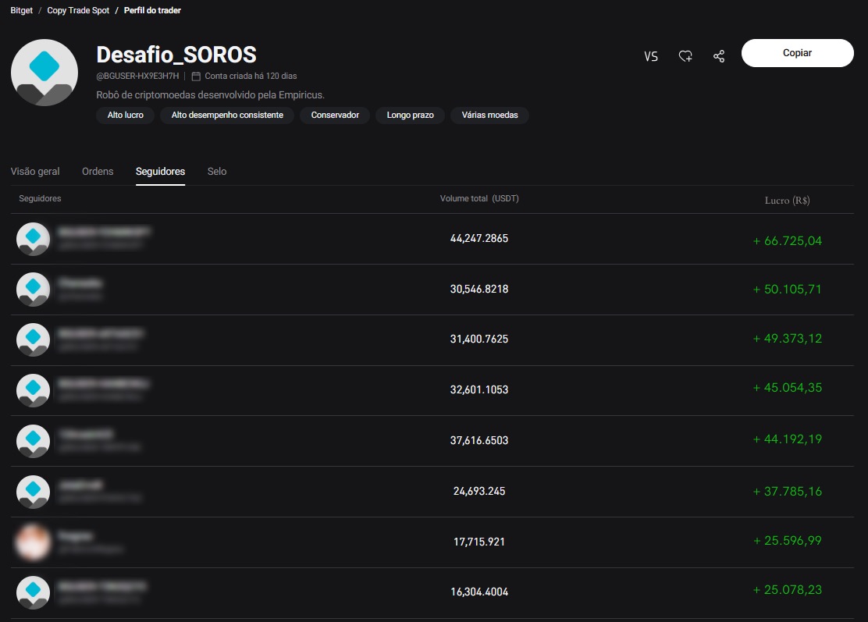Click the favorite heart-plus icon
This screenshot has height=622, width=868.
pos(685,56)
